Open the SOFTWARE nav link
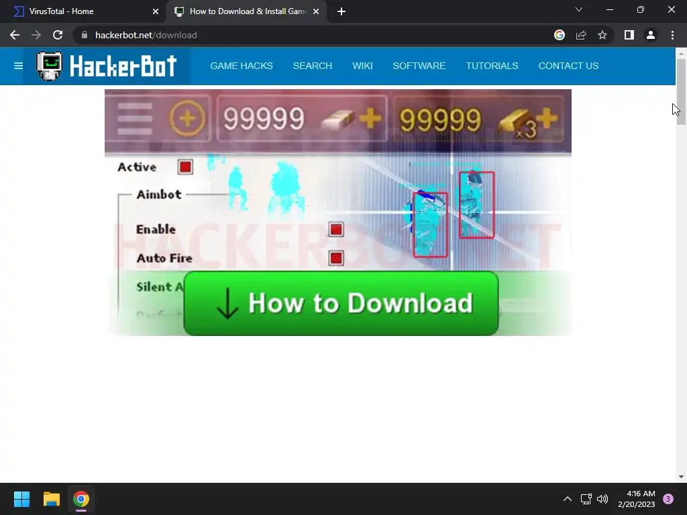687x515 pixels. (x=419, y=66)
